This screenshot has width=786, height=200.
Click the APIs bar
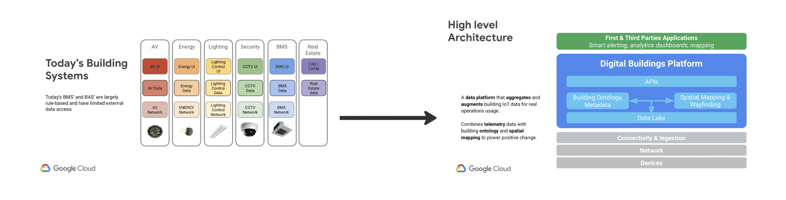pos(651,82)
